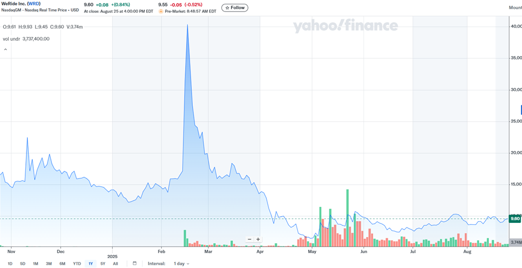Show All historical price data
This screenshot has height=268, width=522.
[x=115, y=264]
